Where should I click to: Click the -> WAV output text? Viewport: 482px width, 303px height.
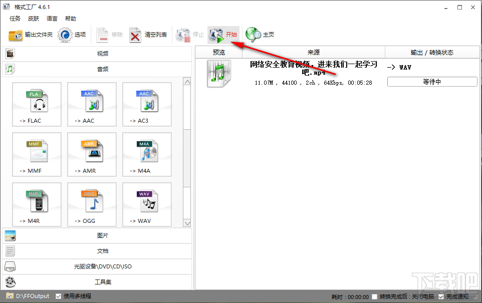point(399,67)
